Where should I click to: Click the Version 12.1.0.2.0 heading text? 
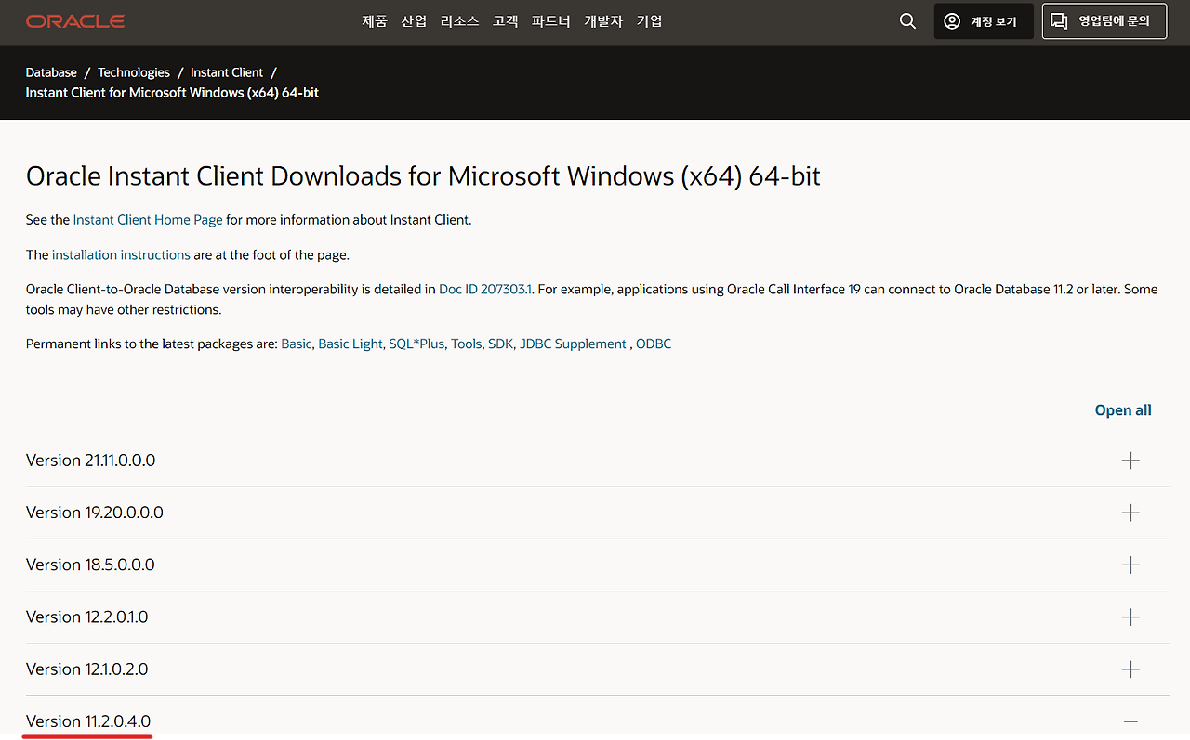point(87,669)
